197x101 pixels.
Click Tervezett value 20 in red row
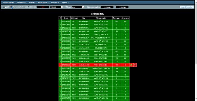click(117, 65)
